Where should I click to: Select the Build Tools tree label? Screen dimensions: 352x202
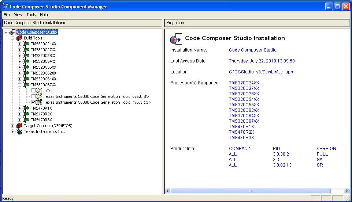tap(33, 38)
